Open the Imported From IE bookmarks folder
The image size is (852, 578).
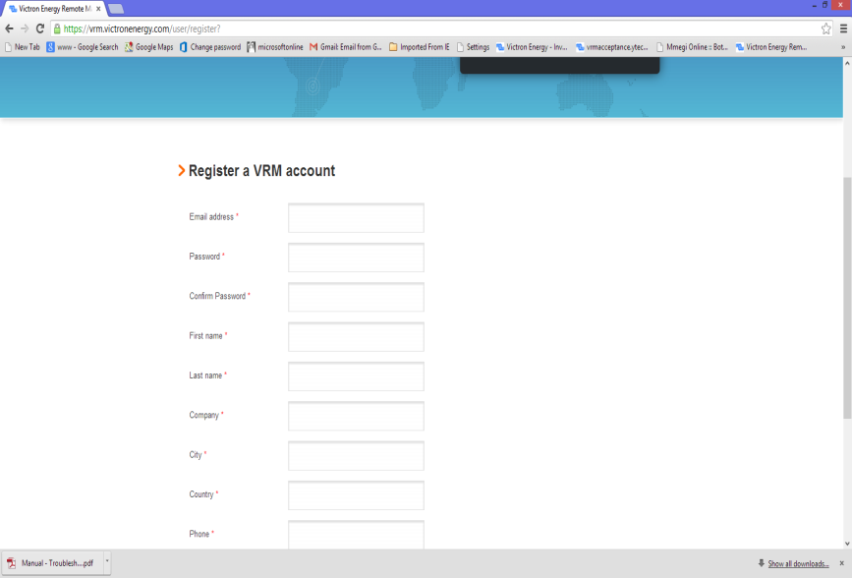pyautogui.click(x=419, y=46)
